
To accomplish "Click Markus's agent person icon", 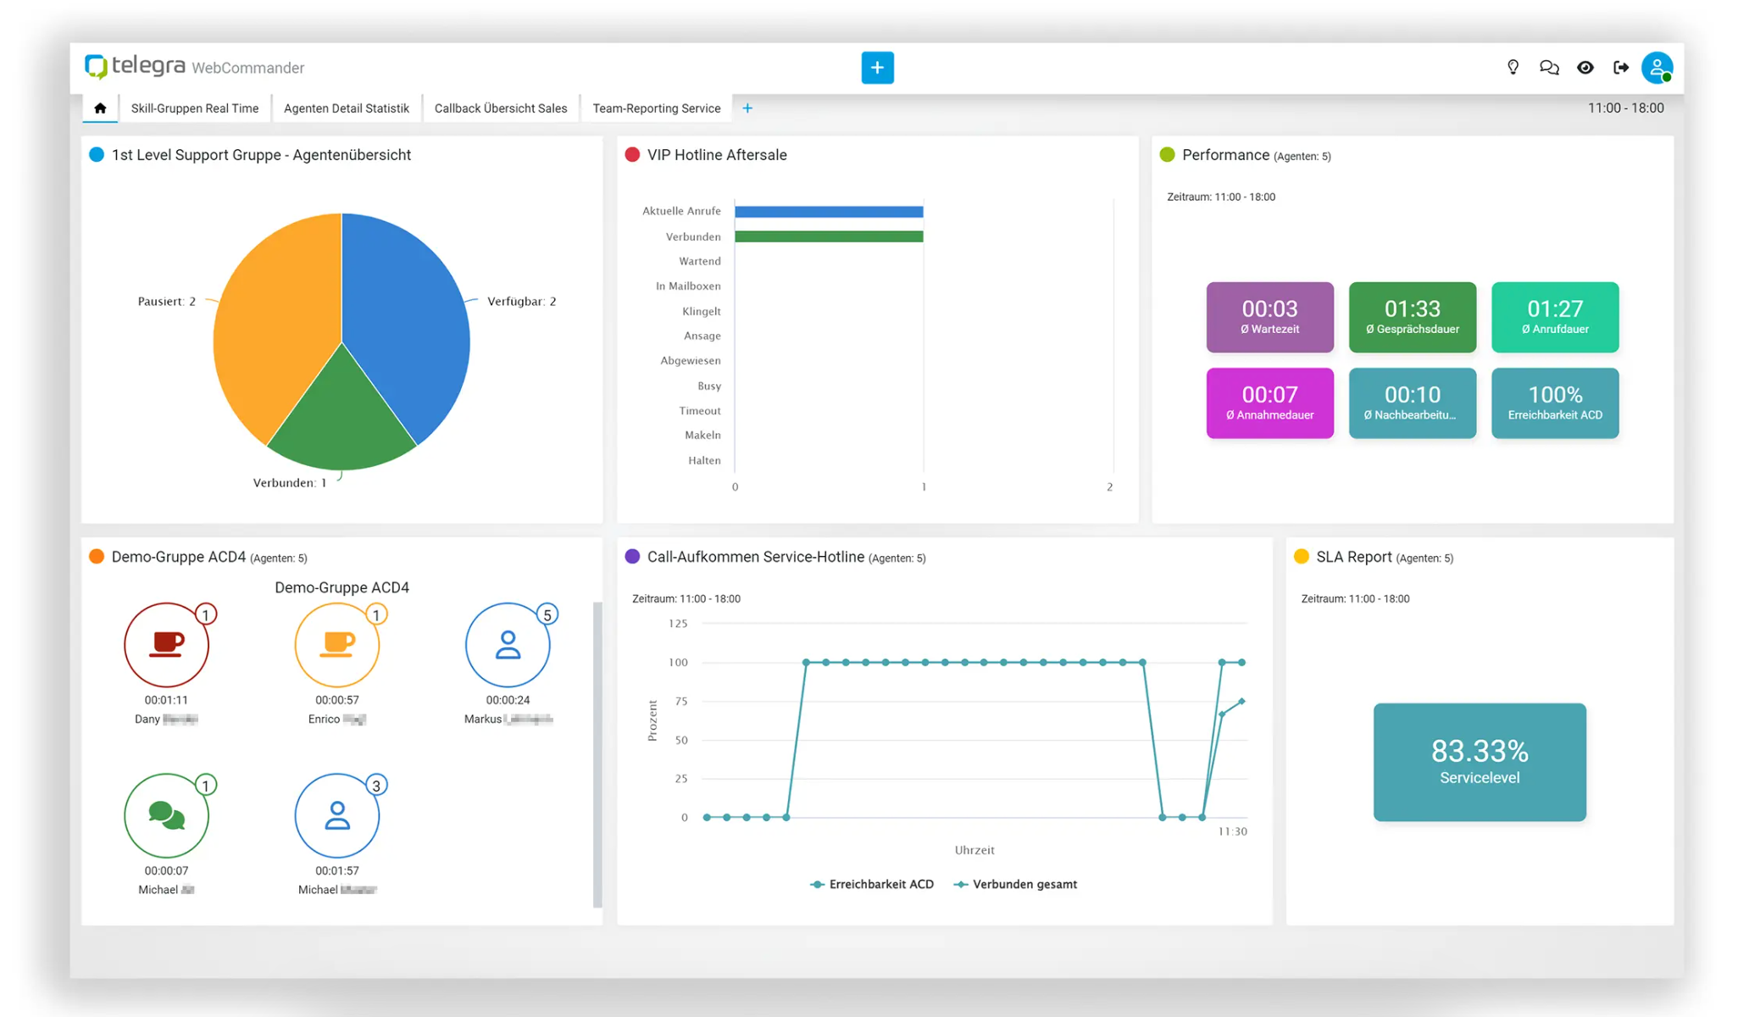I will [508, 645].
